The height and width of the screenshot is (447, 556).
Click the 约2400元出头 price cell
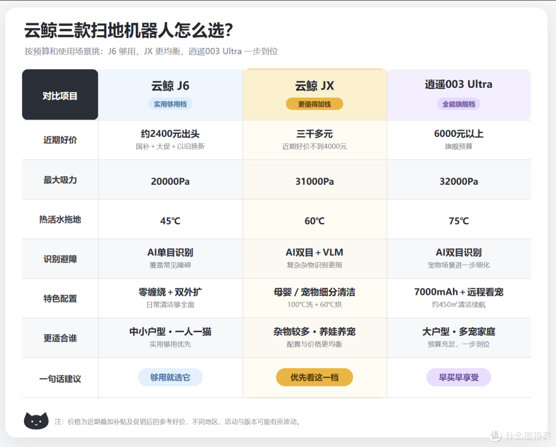tap(170, 134)
